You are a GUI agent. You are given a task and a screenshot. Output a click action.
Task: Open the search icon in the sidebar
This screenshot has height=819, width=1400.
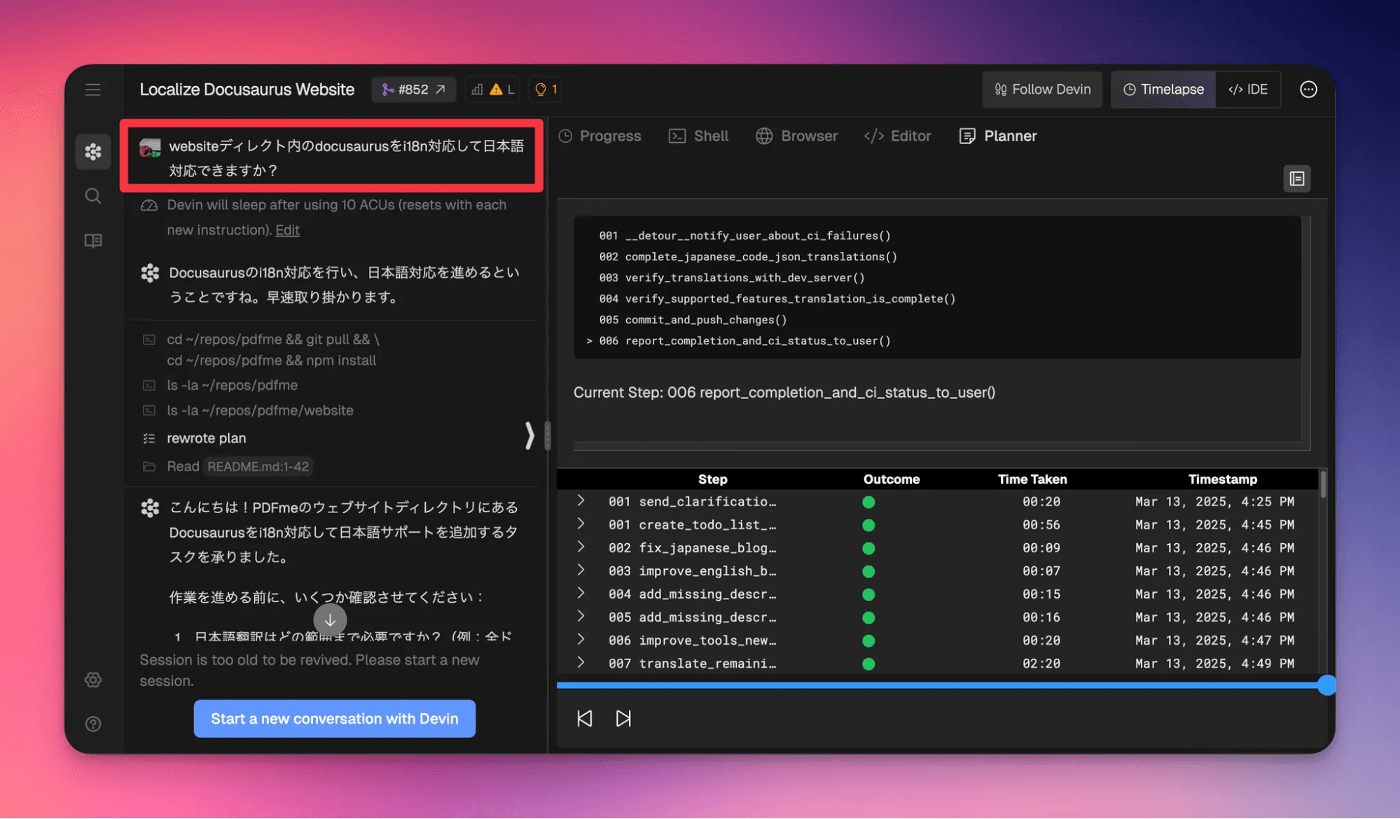tap(92, 196)
